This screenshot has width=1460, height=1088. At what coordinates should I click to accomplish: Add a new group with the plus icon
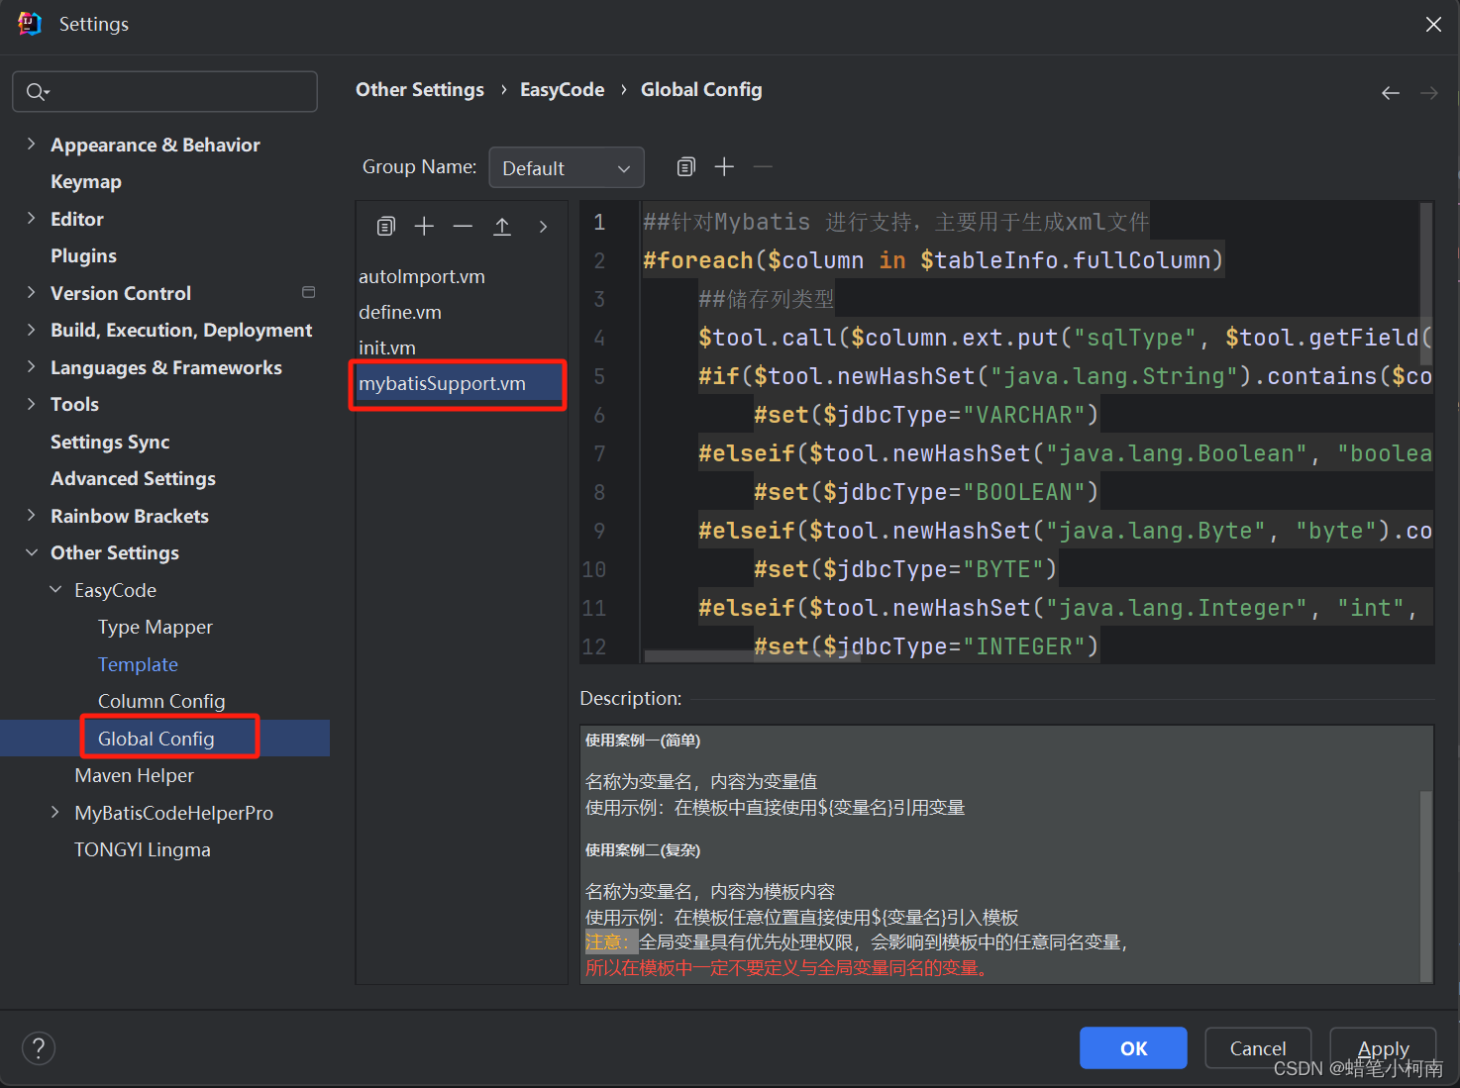tap(724, 166)
